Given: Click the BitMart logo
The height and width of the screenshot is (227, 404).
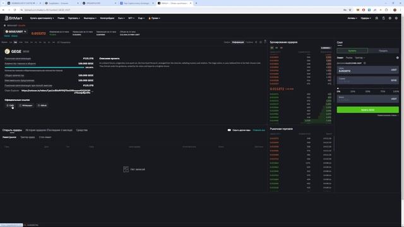Looking at the screenshot, I should [13, 18].
